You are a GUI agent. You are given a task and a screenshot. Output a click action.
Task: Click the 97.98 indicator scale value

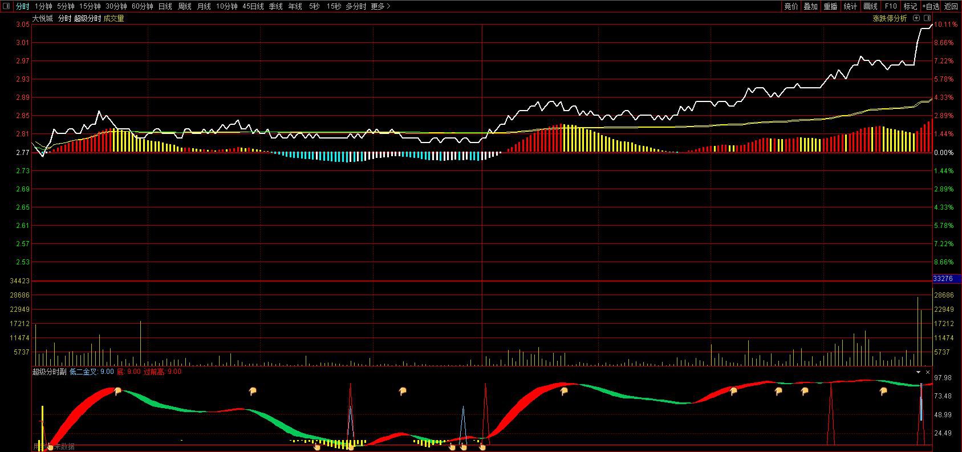943,377
